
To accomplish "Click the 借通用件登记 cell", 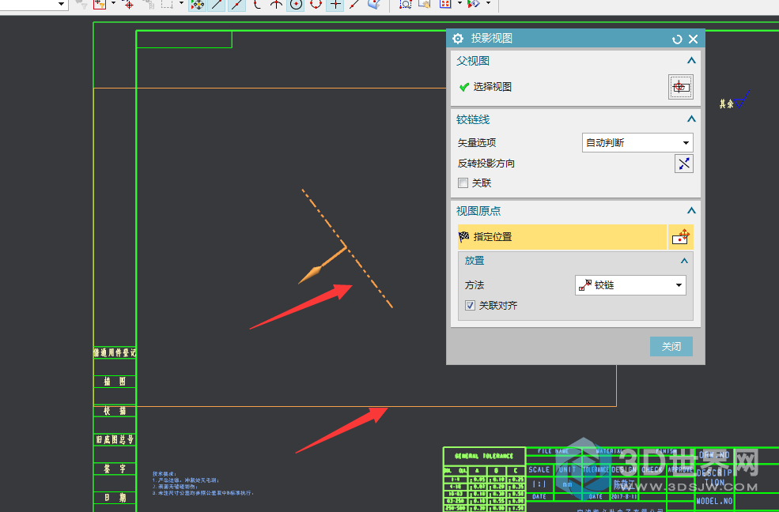I will pyautogui.click(x=115, y=352).
